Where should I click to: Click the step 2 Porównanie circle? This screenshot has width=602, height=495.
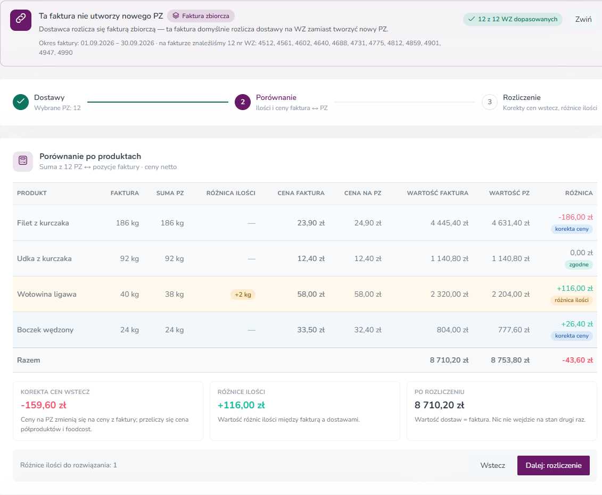pos(243,102)
